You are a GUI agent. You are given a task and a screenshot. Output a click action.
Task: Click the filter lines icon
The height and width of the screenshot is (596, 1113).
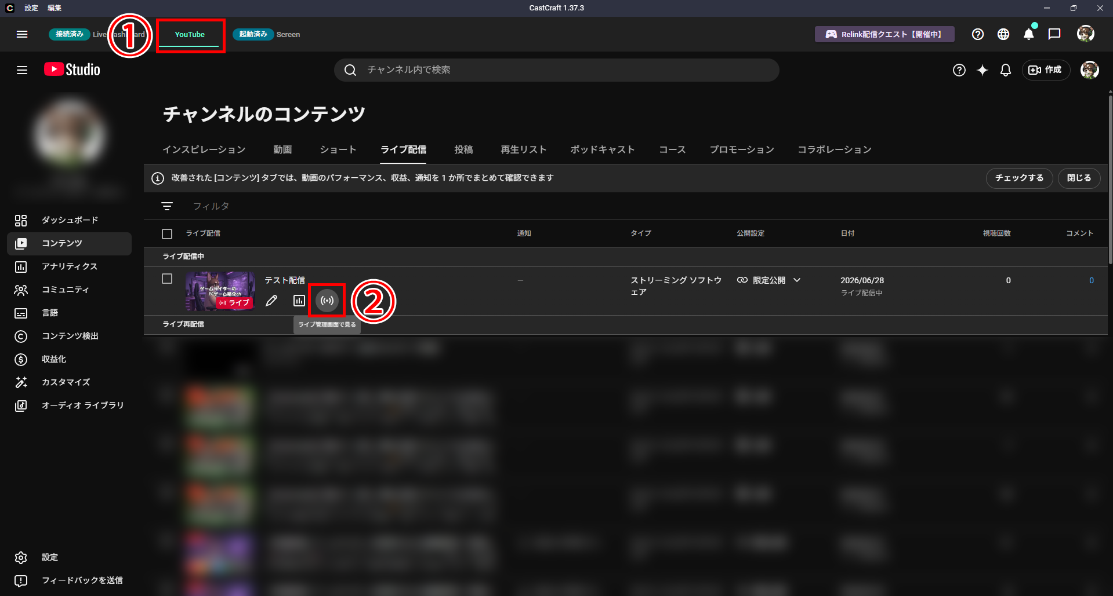[x=167, y=206]
